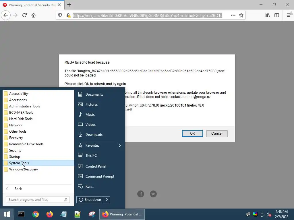Open the Other Tools folder
The width and height of the screenshot is (294, 220).
point(38,131)
